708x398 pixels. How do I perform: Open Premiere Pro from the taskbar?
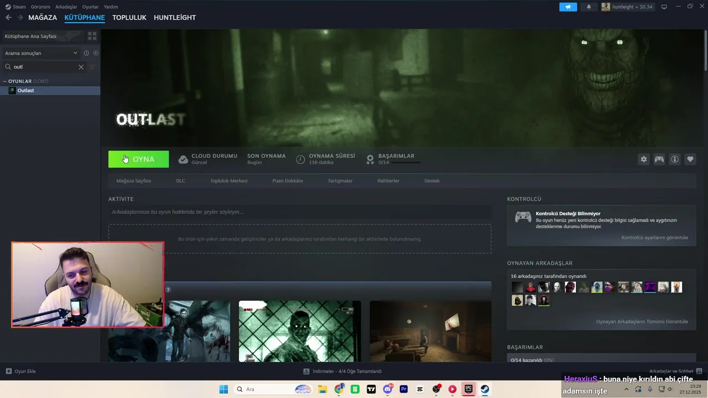point(404,389)
